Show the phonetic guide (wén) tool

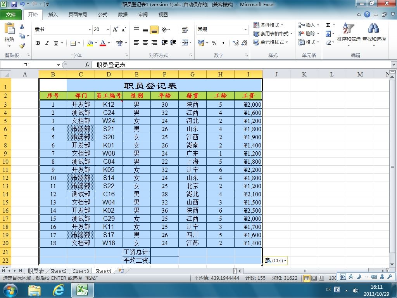tap(119, 43)
